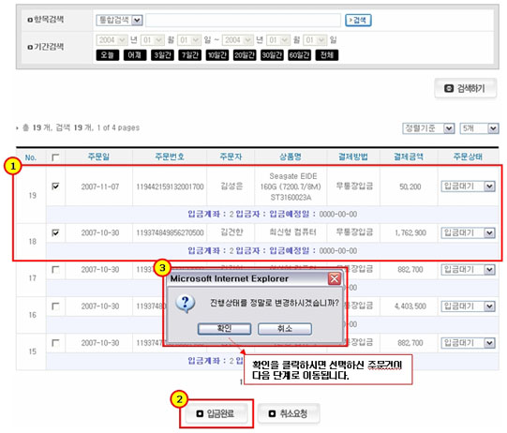Expand the 정렬기준 sort dropdown
The width and height of the screenshot is (507, 433).
[x=428, y=128]
